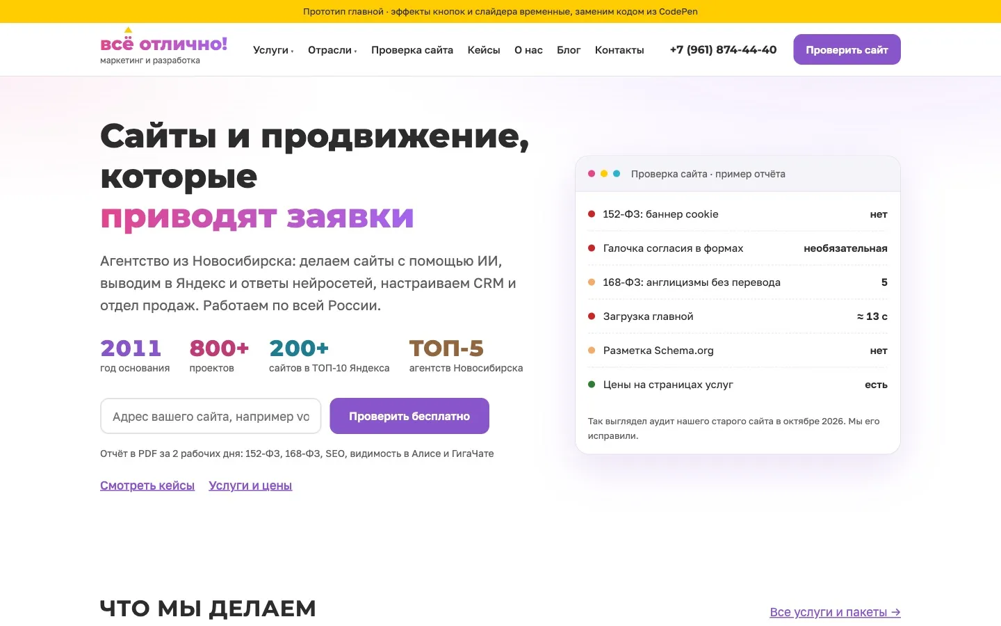Focus the site address input field

pyautogui.click(x=211, y=416)
